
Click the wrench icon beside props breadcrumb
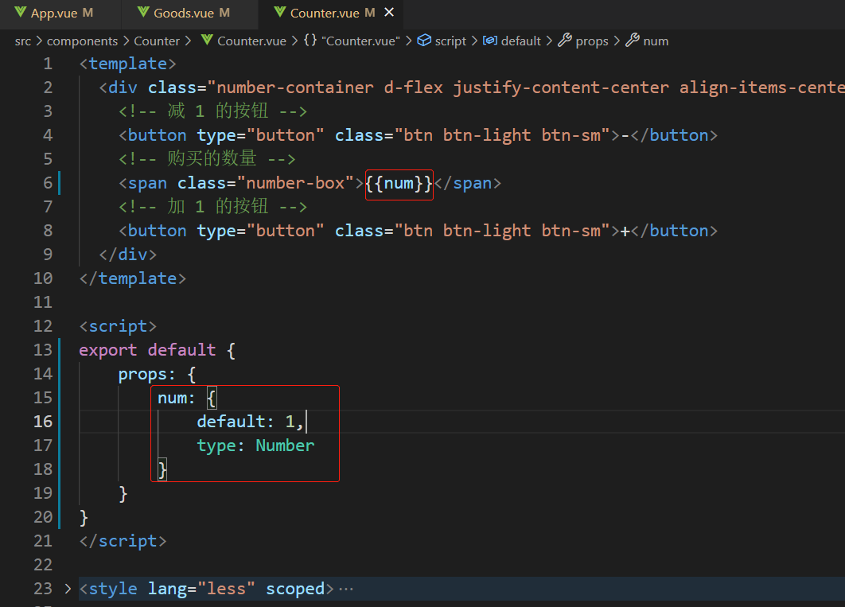[x=564, y=41]
